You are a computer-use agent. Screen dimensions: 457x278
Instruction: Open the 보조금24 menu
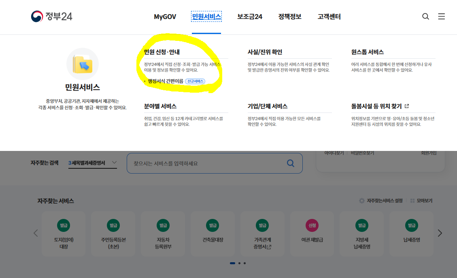coord(250,17)
